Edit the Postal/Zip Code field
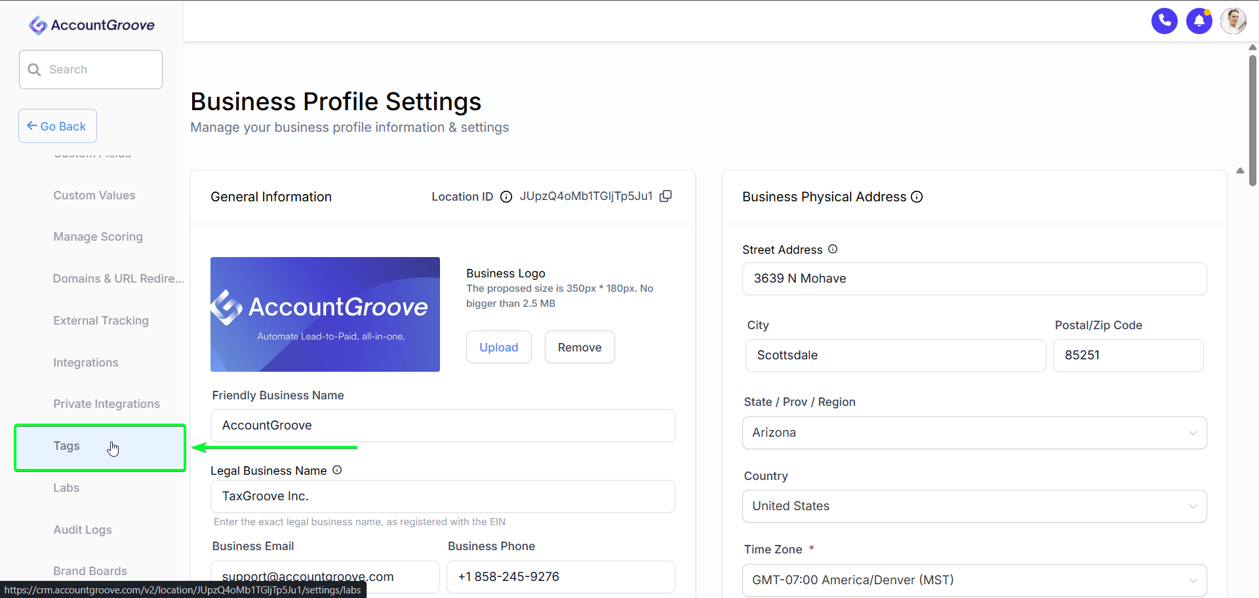 pyautogui.click(x=1129, y=355)
